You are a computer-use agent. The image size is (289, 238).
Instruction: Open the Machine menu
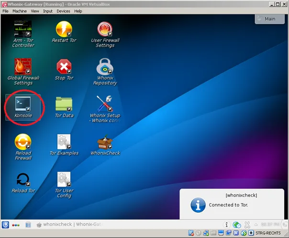pos(20,11)
